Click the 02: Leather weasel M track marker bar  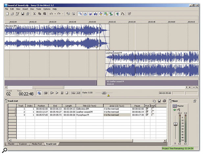[152, 83]
